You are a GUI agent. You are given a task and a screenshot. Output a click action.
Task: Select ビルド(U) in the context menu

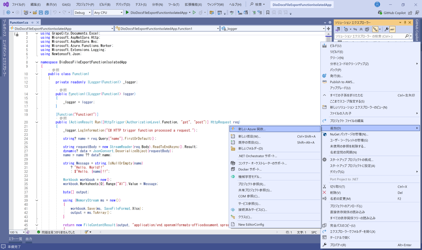(371, 46)
